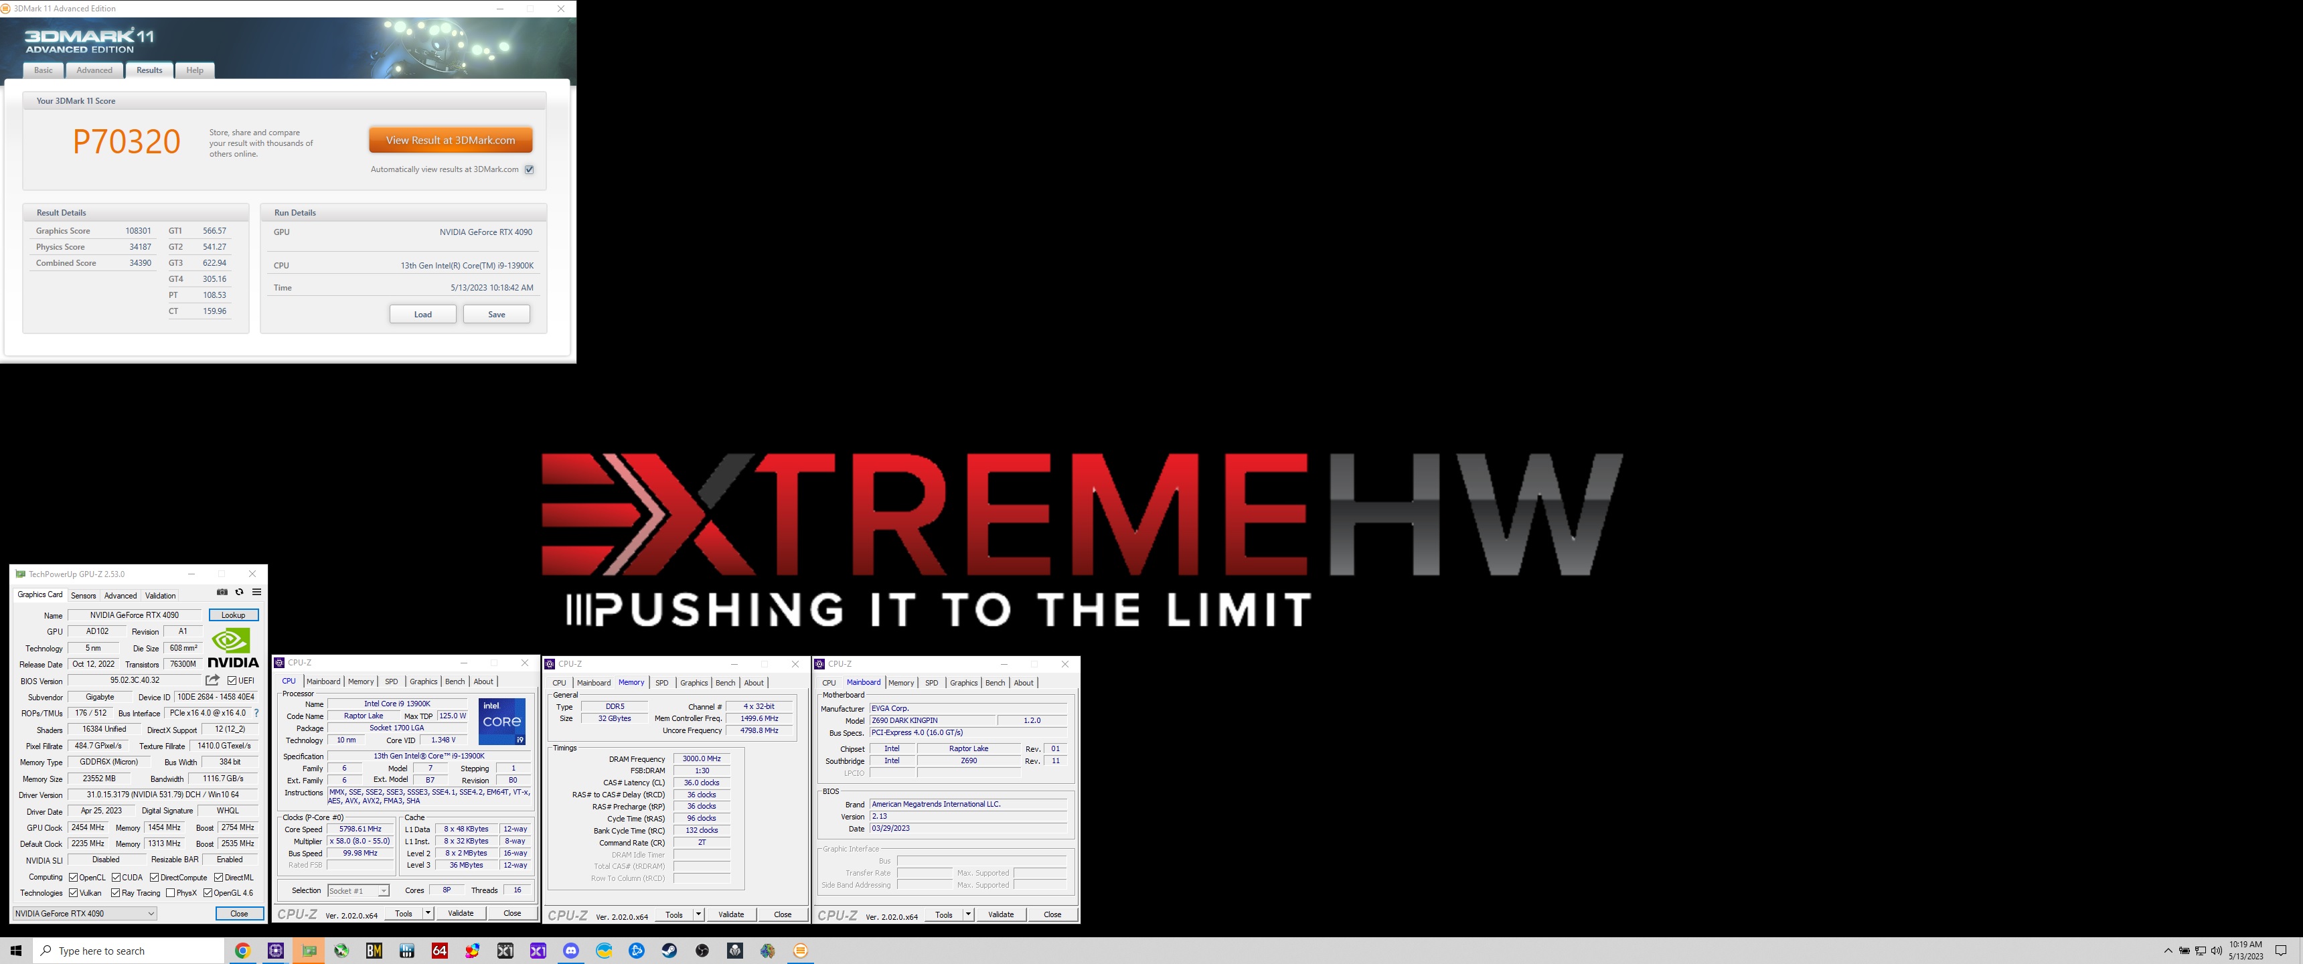Click the Load button in 3DMark
2303x964 pixels.
point(423,314)
